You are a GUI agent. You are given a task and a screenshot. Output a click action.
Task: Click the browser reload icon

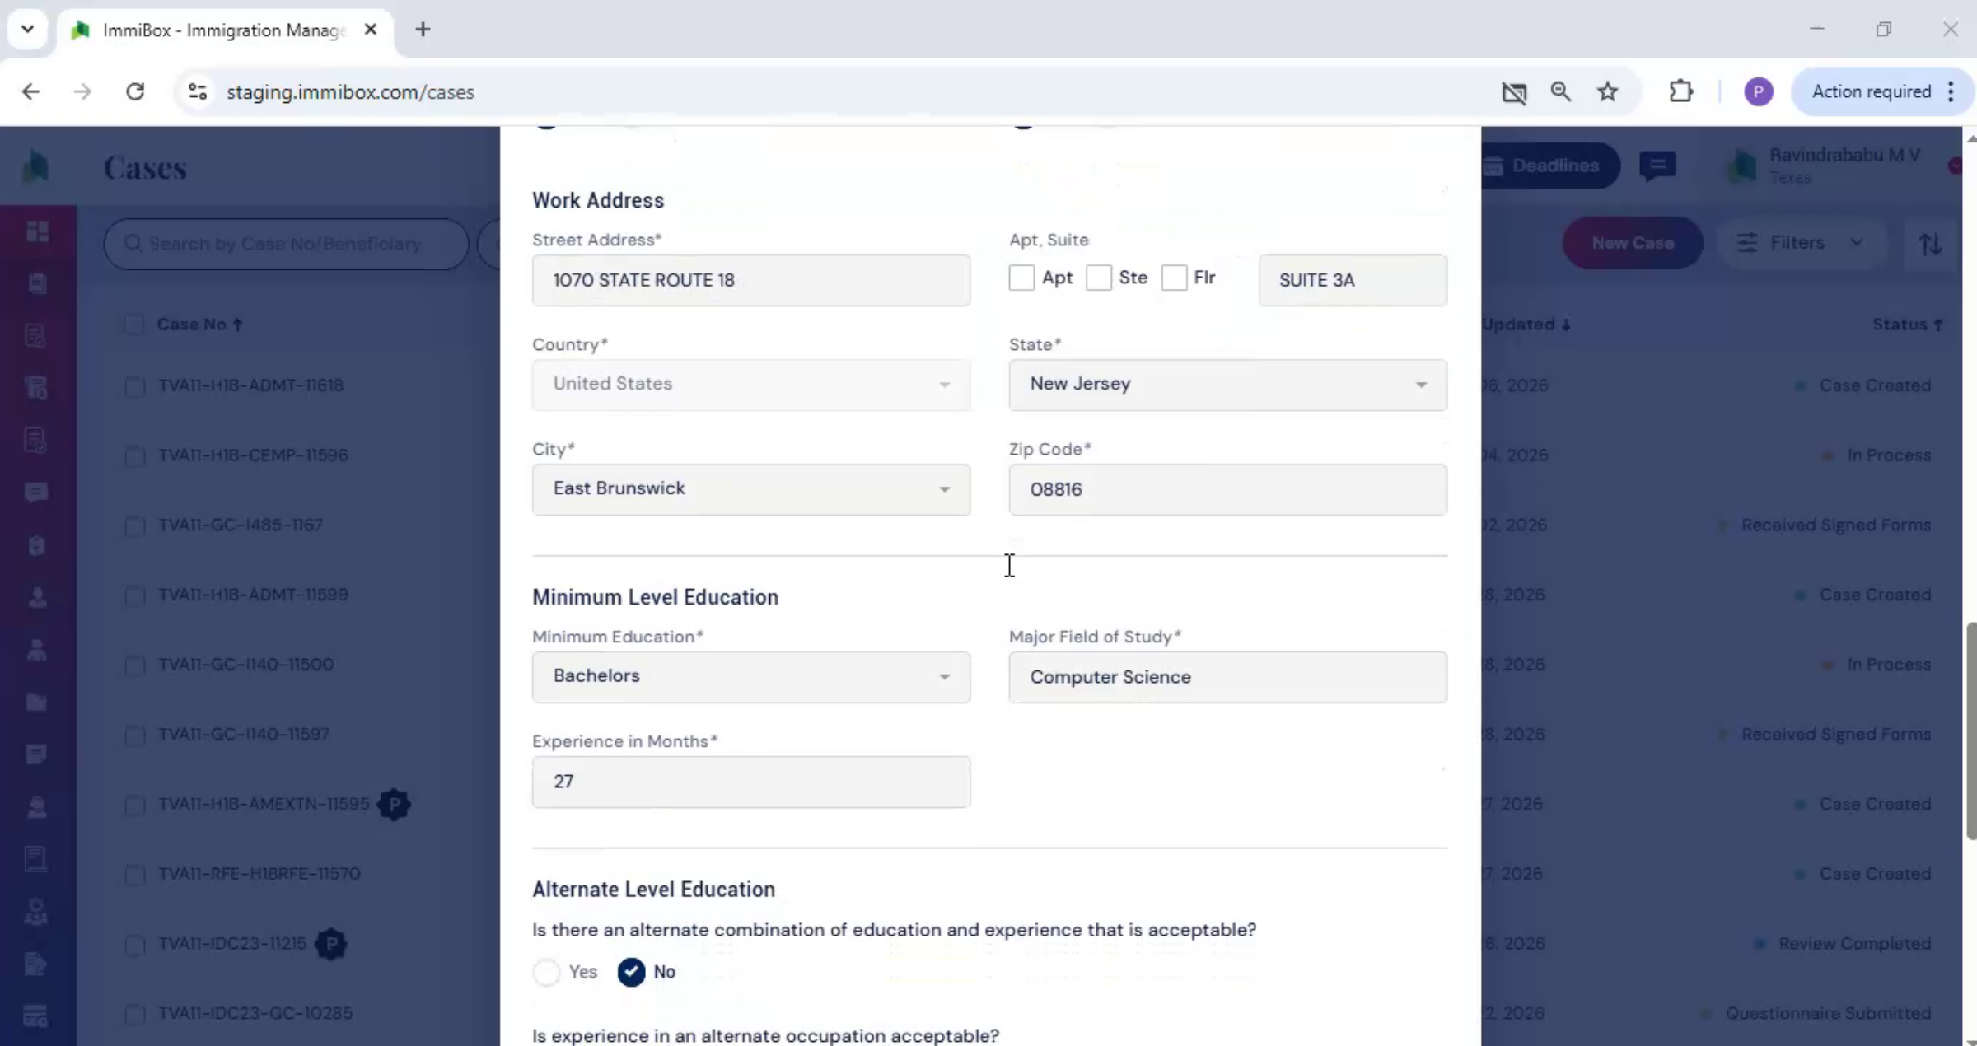[135, 91]
